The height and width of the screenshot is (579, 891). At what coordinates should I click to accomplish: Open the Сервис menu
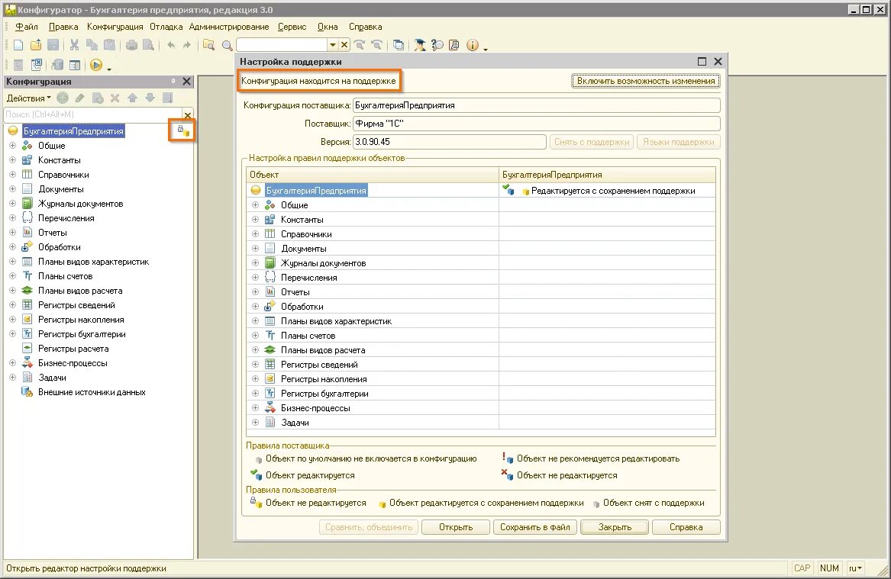pos(292,27)
